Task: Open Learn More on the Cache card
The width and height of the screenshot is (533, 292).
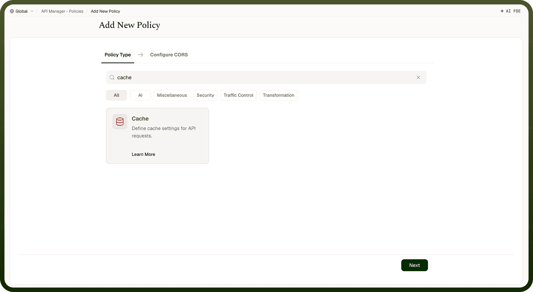Action: click(x=143, y=154)
